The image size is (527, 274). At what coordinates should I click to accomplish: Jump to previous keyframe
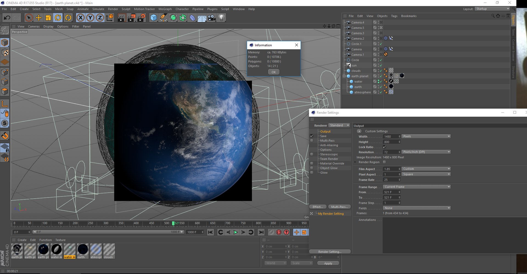click(x=220, y=232)
